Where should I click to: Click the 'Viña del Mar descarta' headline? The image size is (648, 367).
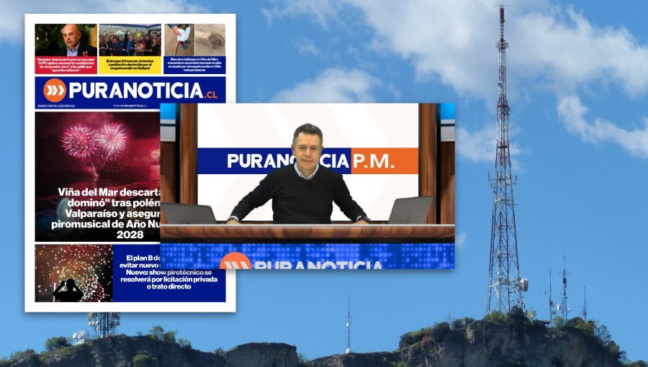(106, 214)
